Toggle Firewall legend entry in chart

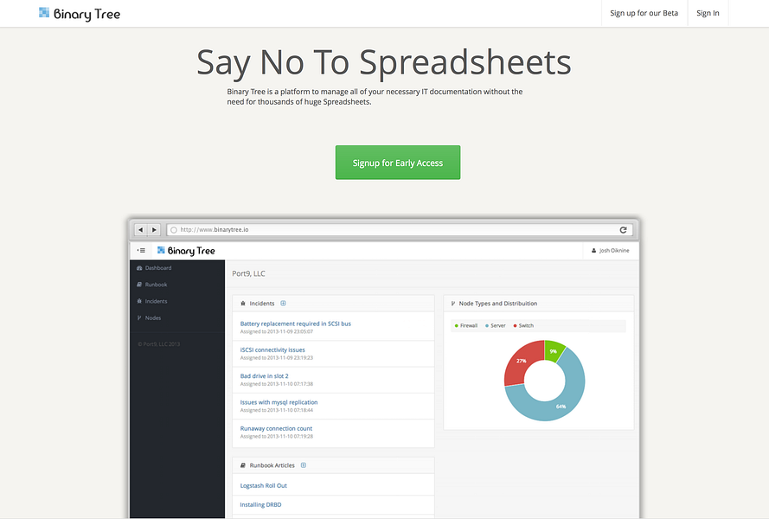click(466, 326)
